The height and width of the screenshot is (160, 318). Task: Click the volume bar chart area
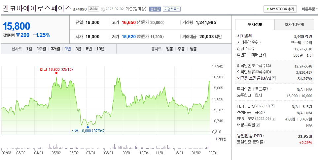point(105,143)
